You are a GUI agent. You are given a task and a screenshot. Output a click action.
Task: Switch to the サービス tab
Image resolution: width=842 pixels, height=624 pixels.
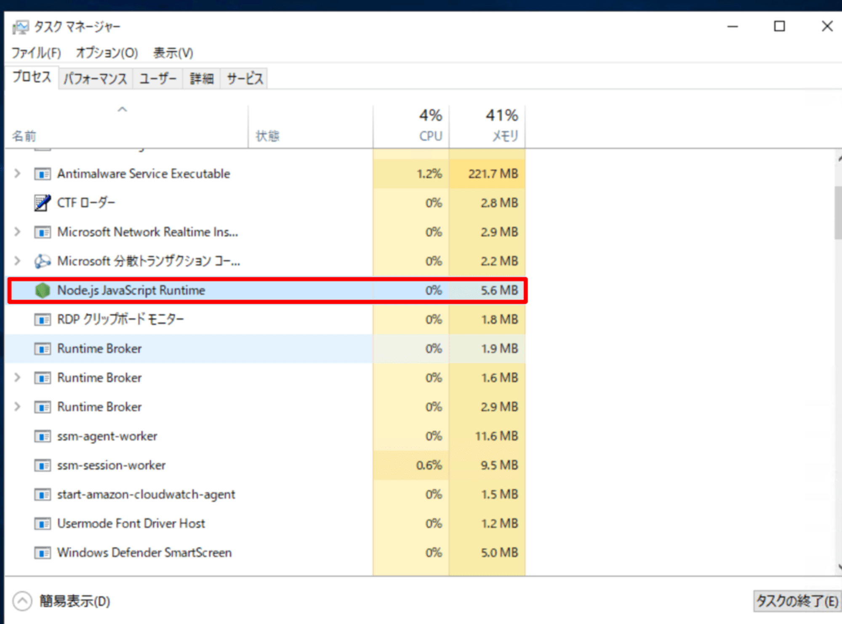point(244,79)
